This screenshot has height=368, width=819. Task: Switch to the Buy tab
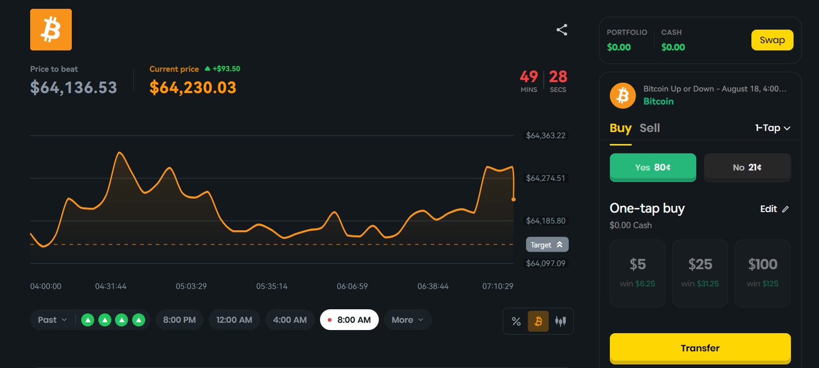[x=620, y=128]
